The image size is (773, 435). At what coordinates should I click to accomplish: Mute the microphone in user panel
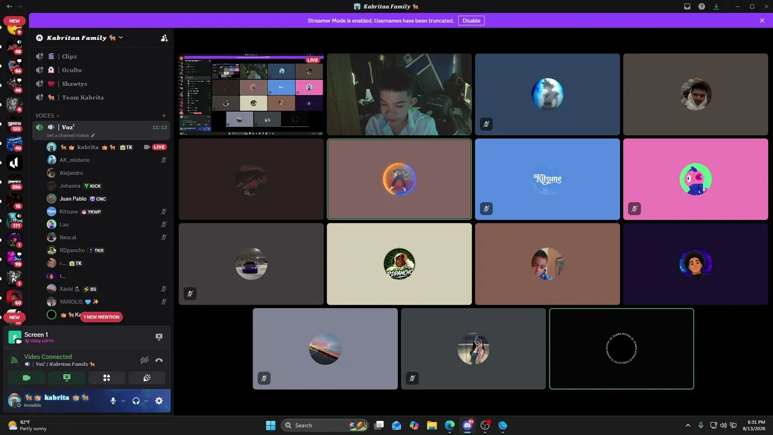(x=113, y=401)
